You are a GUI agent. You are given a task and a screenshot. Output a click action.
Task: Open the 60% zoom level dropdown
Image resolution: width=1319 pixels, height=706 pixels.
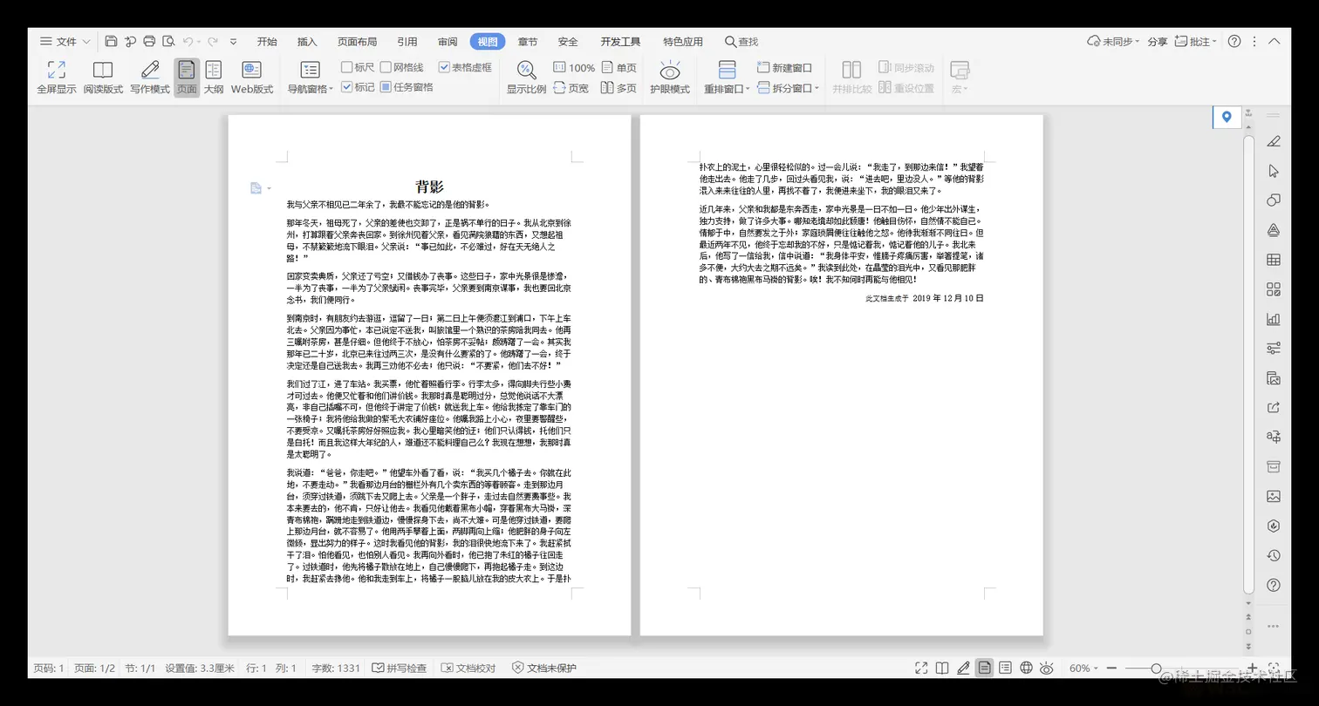coord(1083,668)
